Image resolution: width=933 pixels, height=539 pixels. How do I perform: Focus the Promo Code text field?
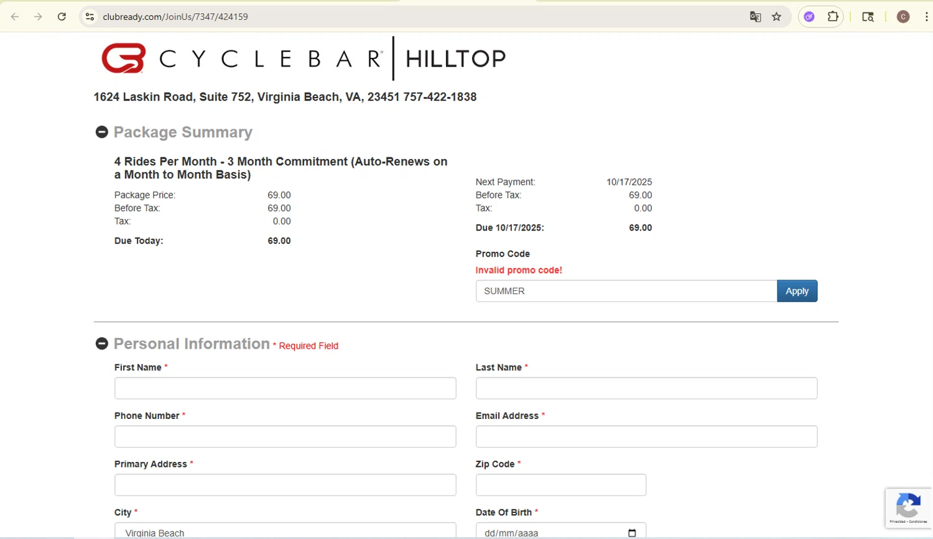coord(626,291)
